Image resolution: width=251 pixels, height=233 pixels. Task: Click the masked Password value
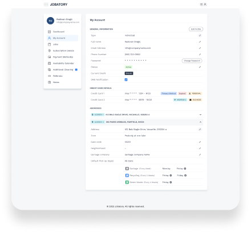coord(135,61)
